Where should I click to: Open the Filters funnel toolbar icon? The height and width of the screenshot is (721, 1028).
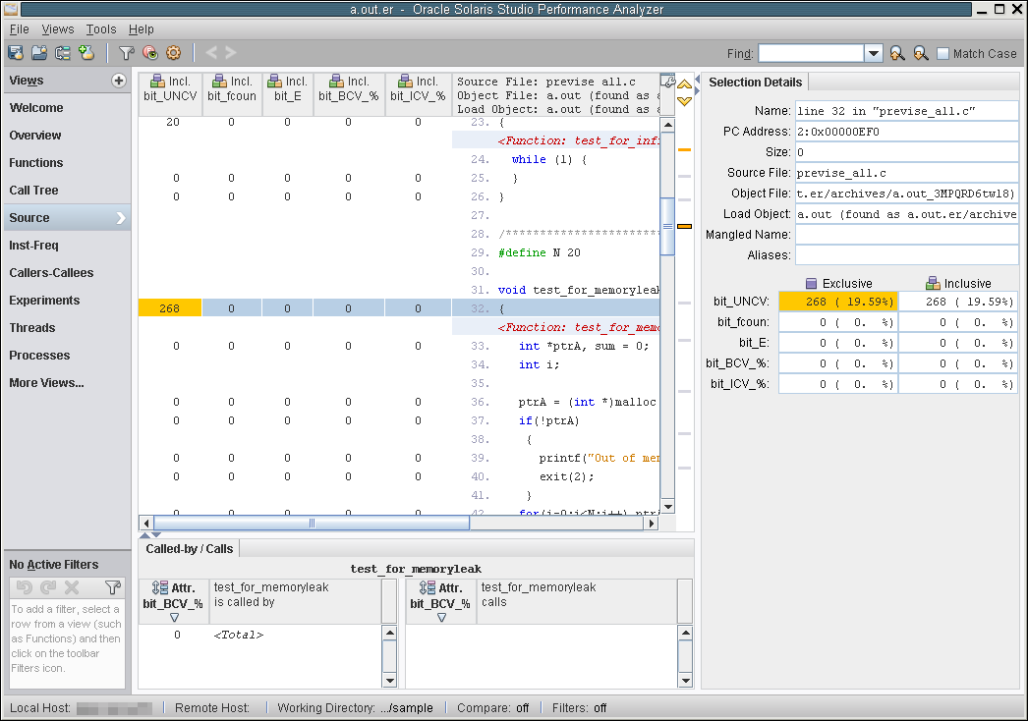[x=126, y=53]
